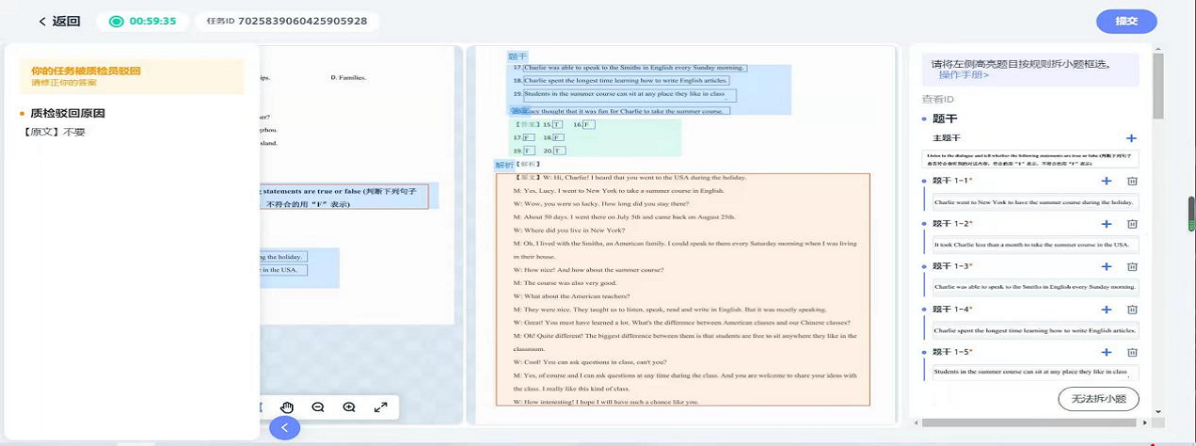Add item with plus next to 题干 1-4

coord(1107,310)
